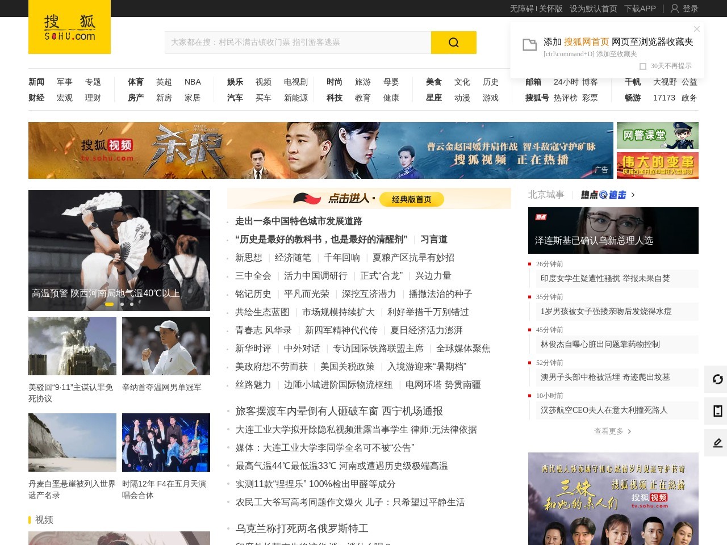Open headline 走出一条中国特色城市发展道路
Image resolution: width=727 pixels, height=545 pixels.
pyautogui.click(x=298, y=221)
